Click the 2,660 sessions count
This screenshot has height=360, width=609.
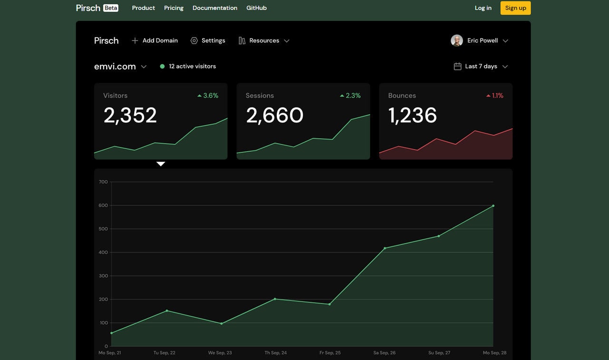pos(275,116)
